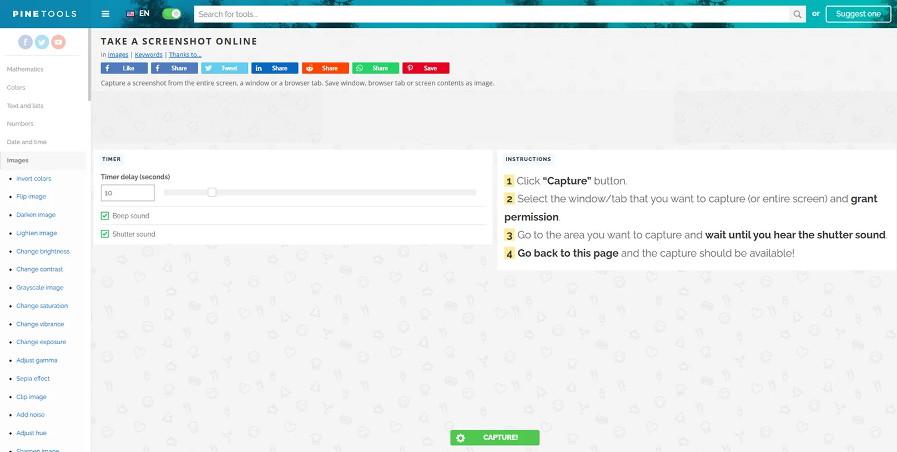Viewport: 897px width, 452px height.
Task: Open the YouTube social circle icon
Action: click(58, 42)
